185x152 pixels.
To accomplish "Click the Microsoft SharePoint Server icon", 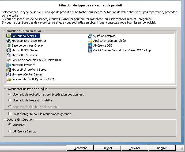I will [x=9, y=70].
